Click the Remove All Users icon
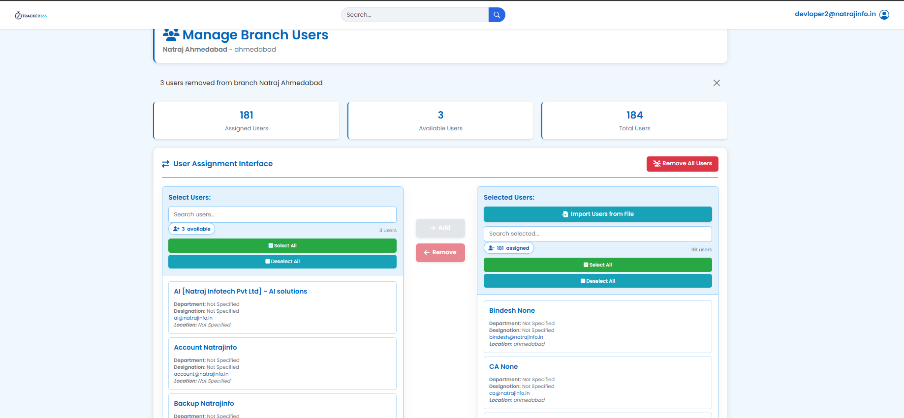 (657, 163)
